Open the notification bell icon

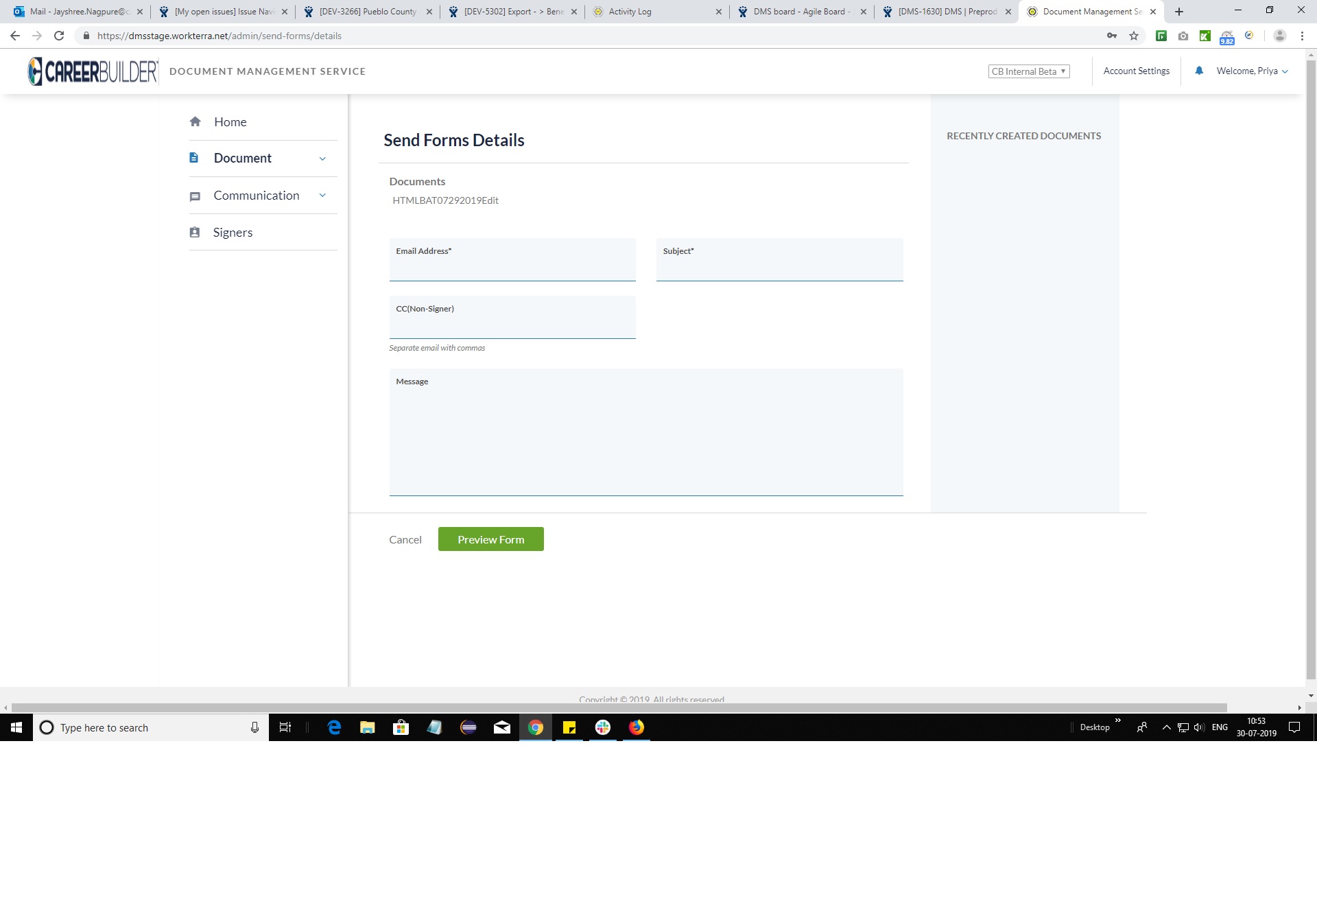click(1199, 71)
